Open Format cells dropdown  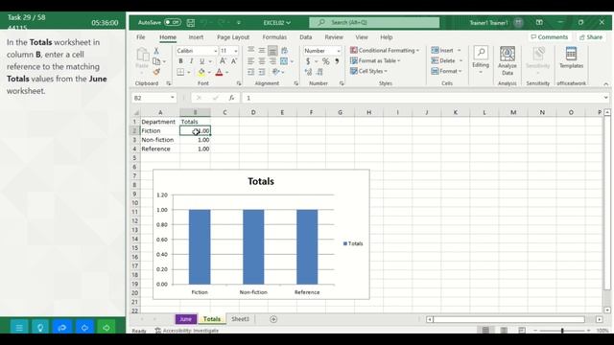coord(446,71)
